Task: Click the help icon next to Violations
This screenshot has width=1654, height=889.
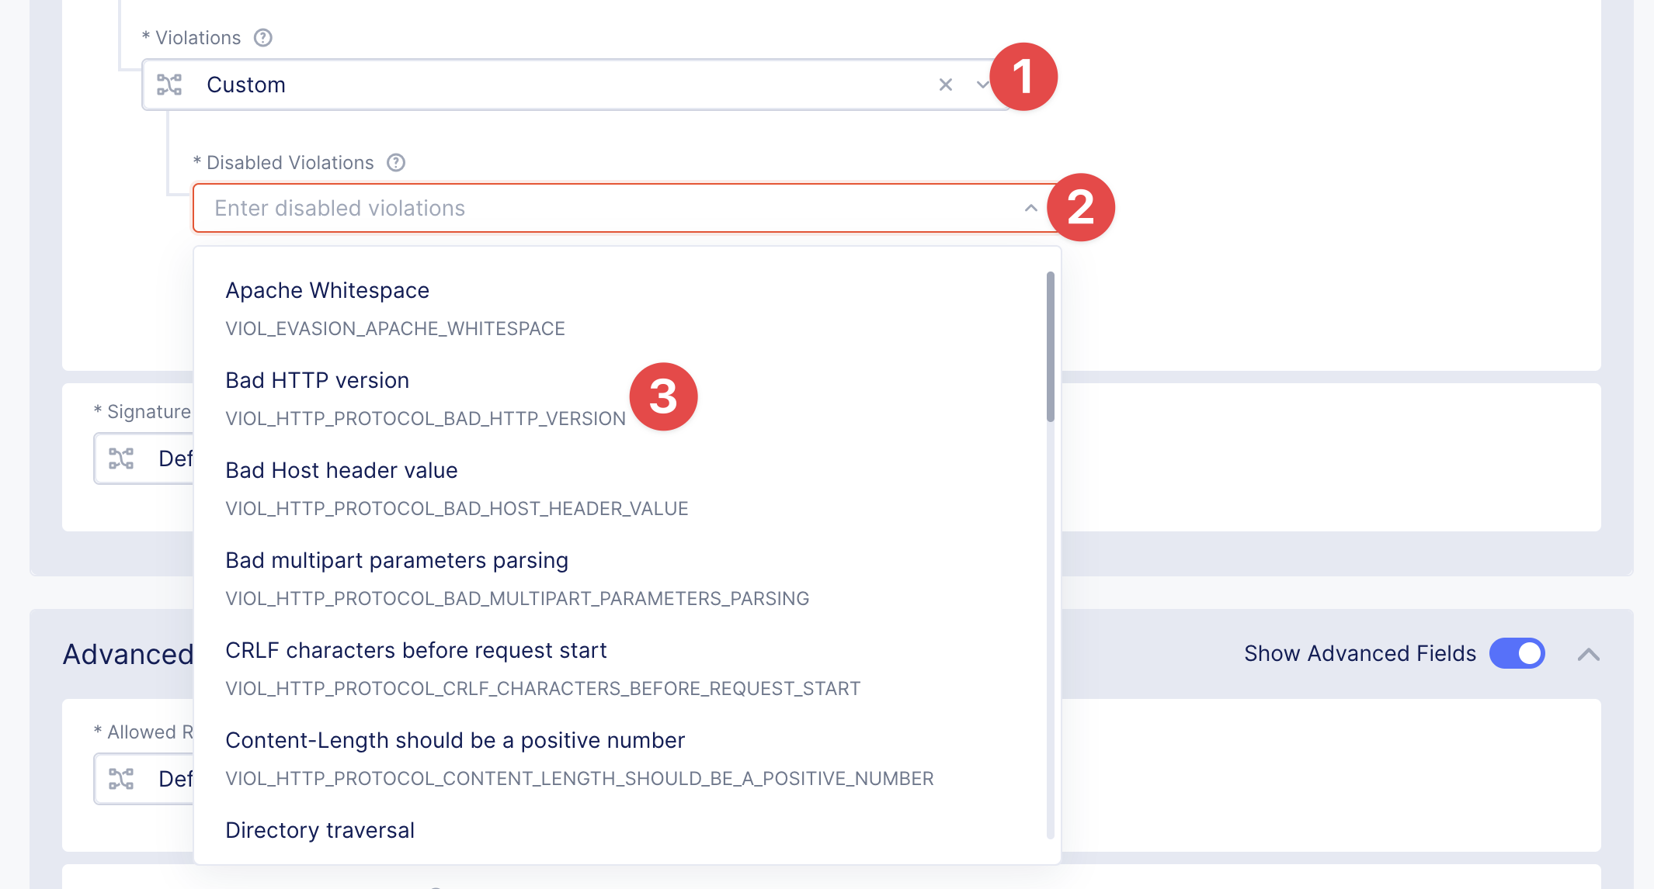Action: coord(263,38)
